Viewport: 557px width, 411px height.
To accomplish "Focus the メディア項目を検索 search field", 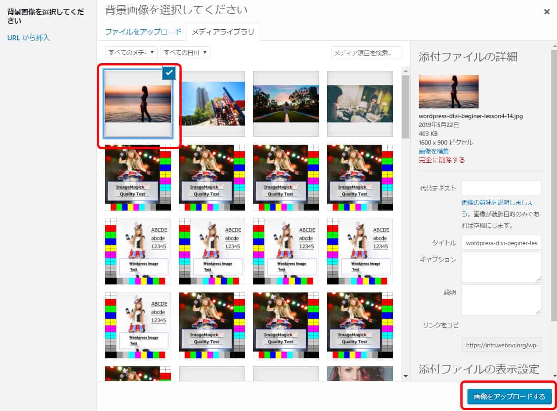I will (x=366, y=53).
